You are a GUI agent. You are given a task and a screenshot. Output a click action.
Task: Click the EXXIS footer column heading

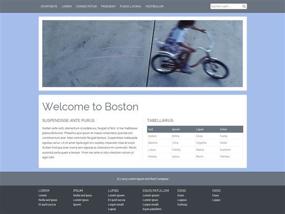point(182,191)
